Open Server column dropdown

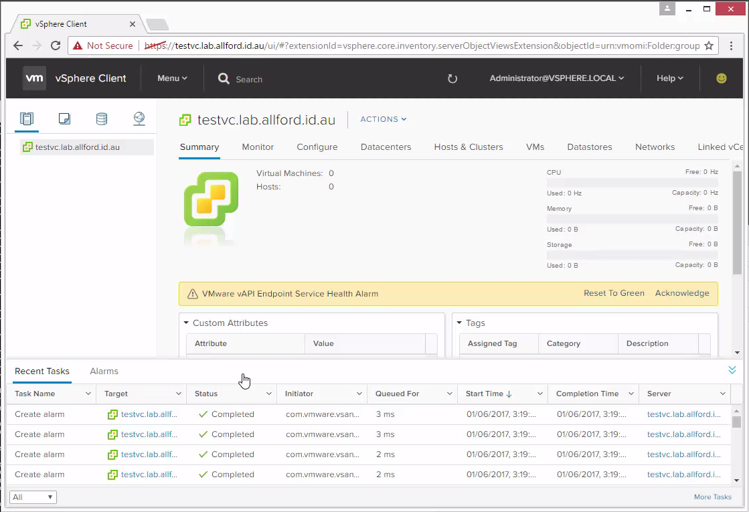tap(723, 394)
